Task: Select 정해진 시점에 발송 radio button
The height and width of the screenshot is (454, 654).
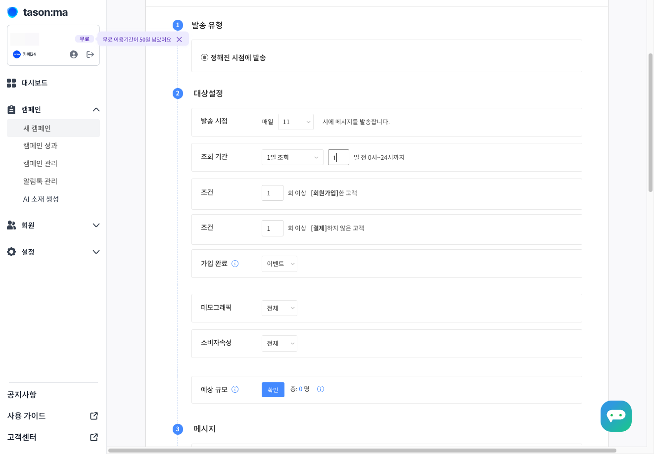Action: pos(204,57)
